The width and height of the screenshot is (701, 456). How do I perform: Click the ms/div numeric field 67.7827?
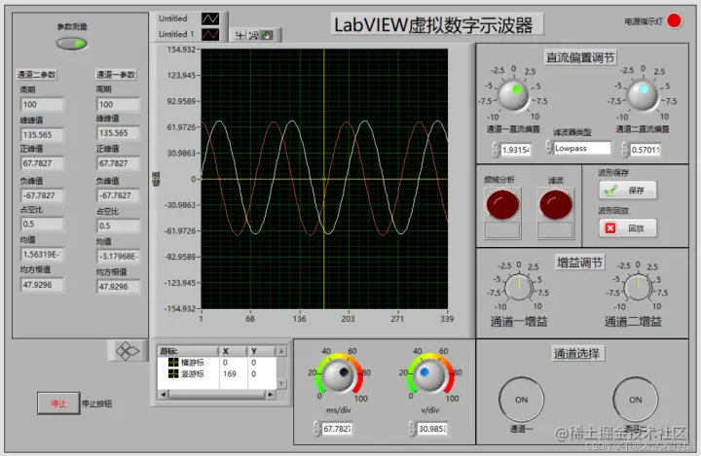pos(338,429)
